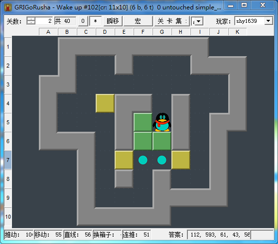The height and width of the screenshot is (244, 278).
Task: Click the '0' button in the toolbar
Action: [x=83, y=21]
